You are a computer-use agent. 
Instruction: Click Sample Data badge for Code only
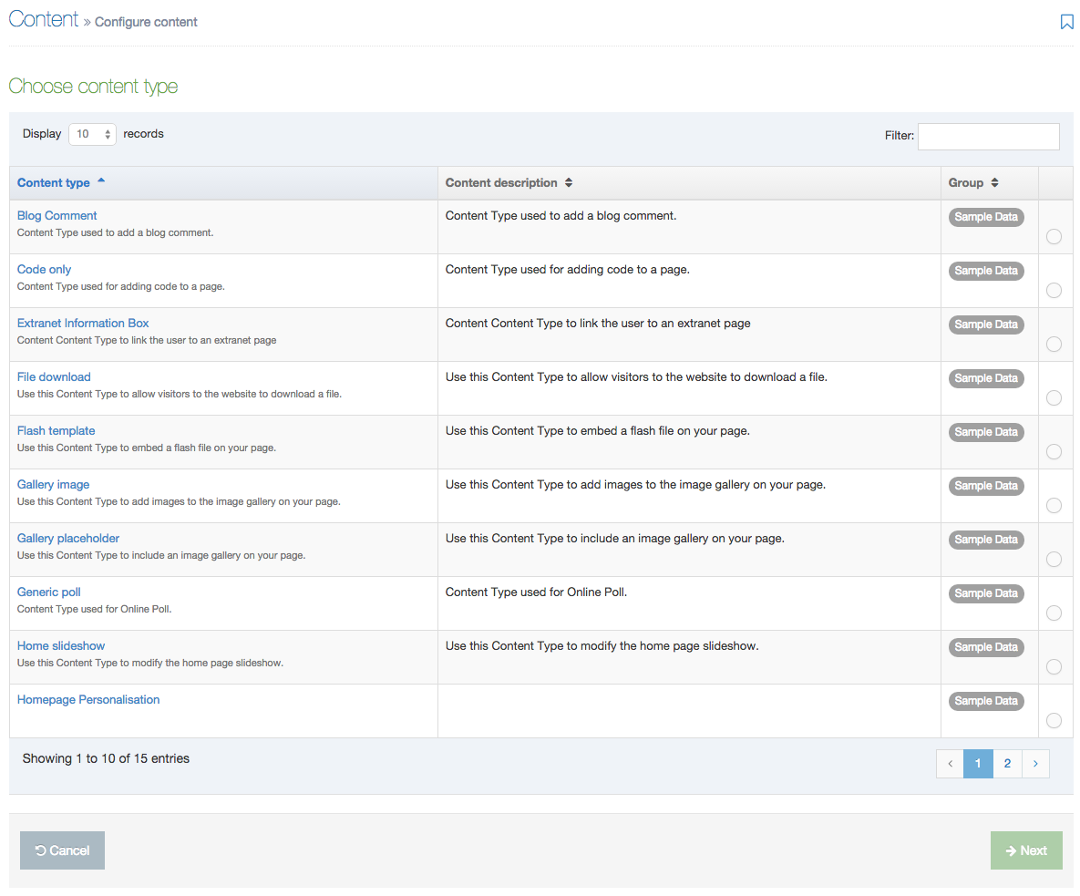[x=985, y=271]
